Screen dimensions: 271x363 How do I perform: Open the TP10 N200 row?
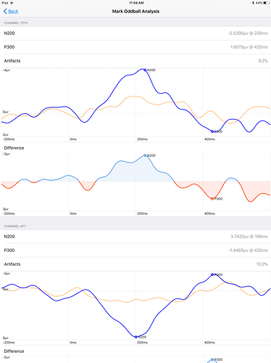tap(135, 33)
